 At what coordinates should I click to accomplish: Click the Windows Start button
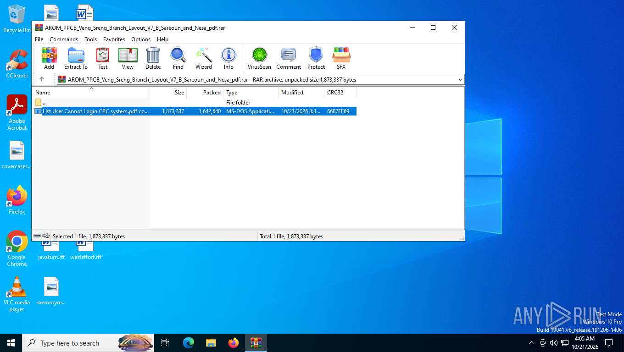[11, 343]
